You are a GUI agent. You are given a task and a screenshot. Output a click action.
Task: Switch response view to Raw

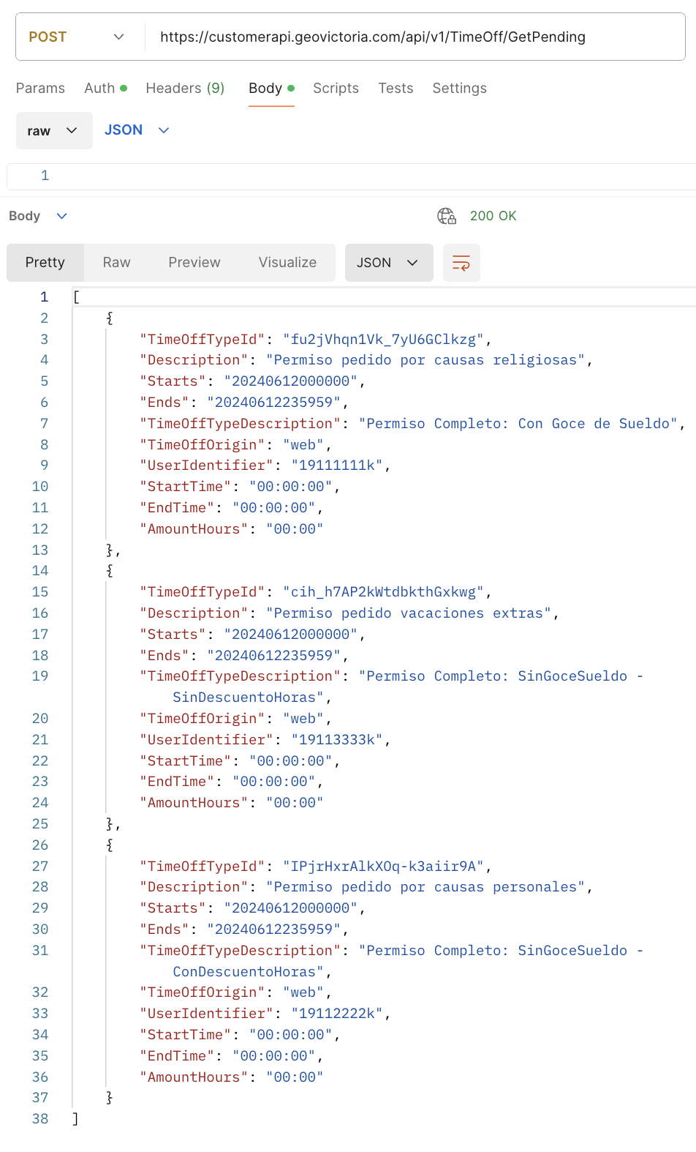click(x=116, y=263)
